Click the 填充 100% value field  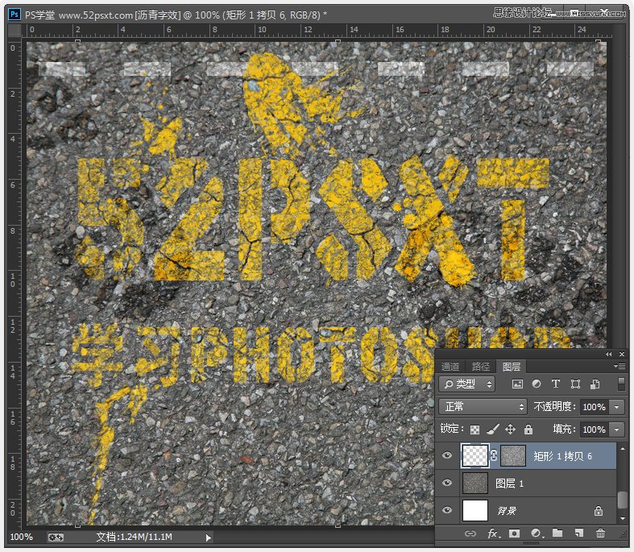[595, 430]
